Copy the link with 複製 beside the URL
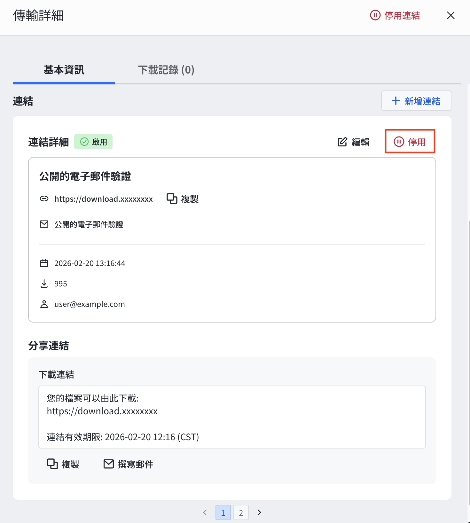 pyautogui.click(x=183, y=199)
